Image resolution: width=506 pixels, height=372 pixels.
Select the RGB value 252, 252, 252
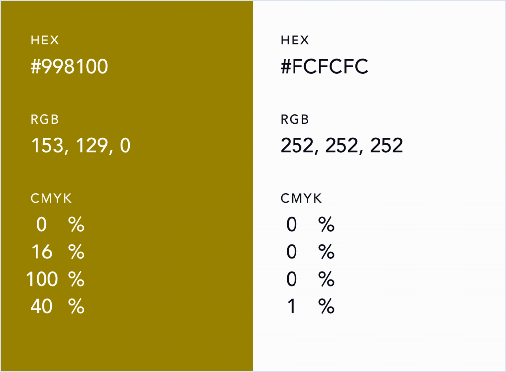(x=341, y=146)
